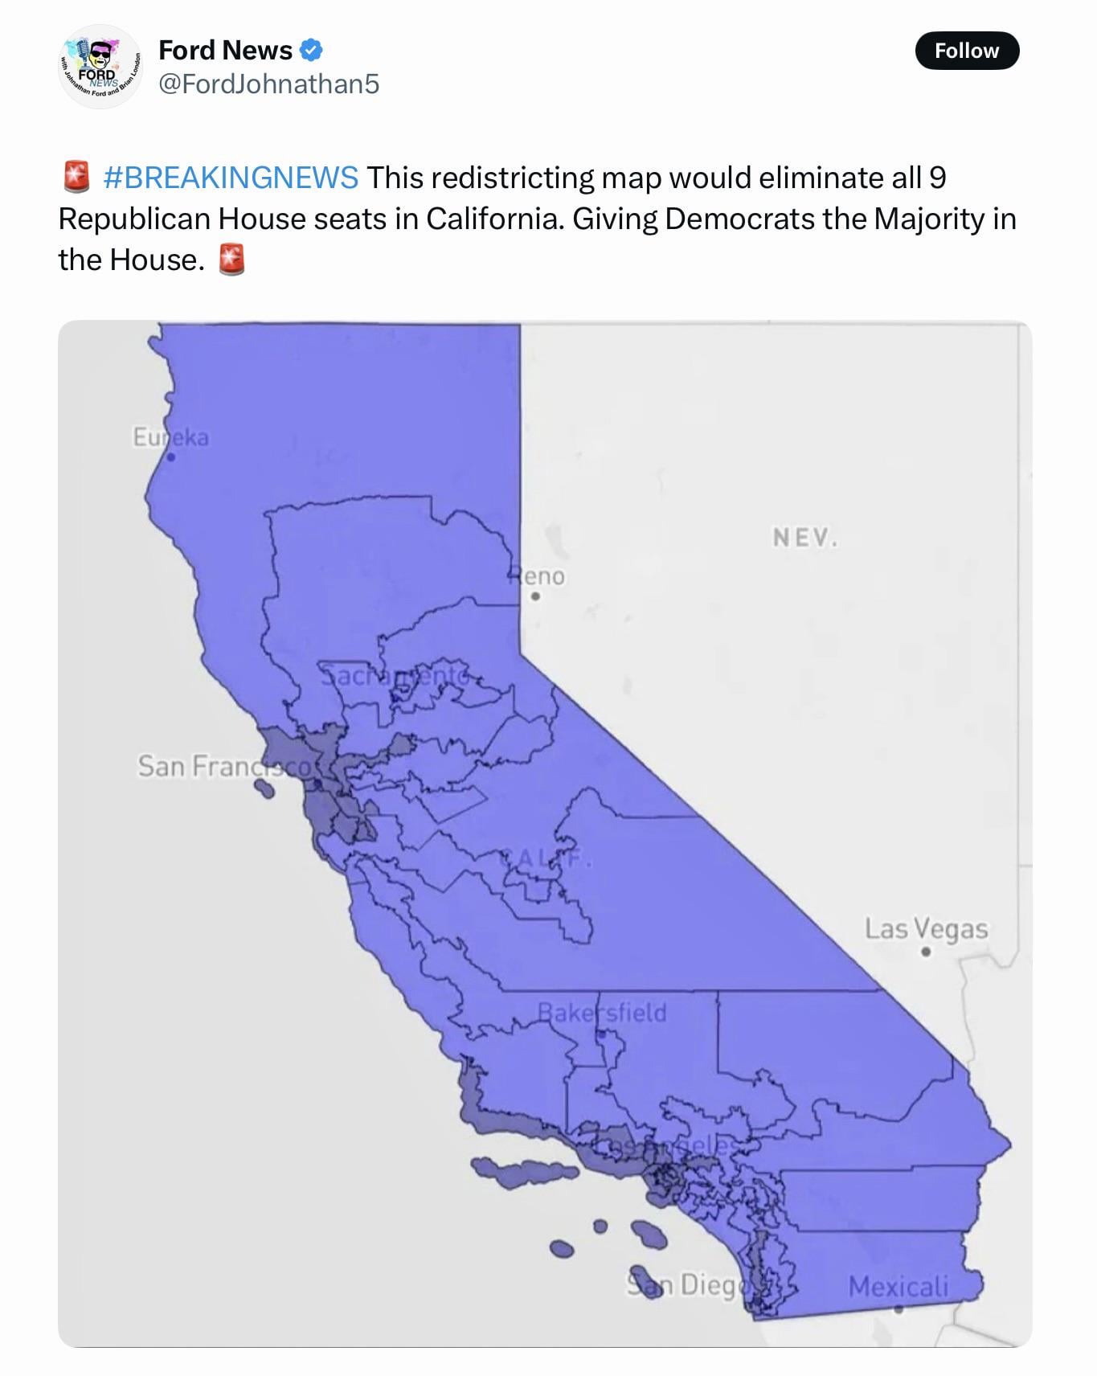Click the Eureka label text
The width and height of the screenshot is (1097, 1376).
(x=170, y=437)
